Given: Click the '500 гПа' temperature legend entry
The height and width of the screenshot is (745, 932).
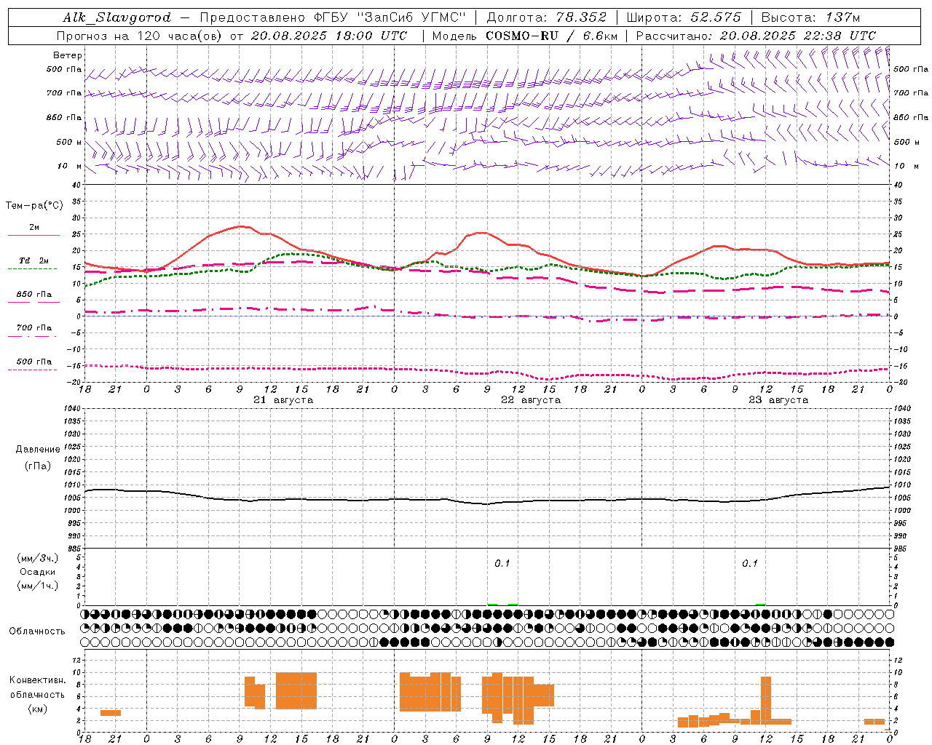Looking at the screenshot, I should (x=34, y=362).
